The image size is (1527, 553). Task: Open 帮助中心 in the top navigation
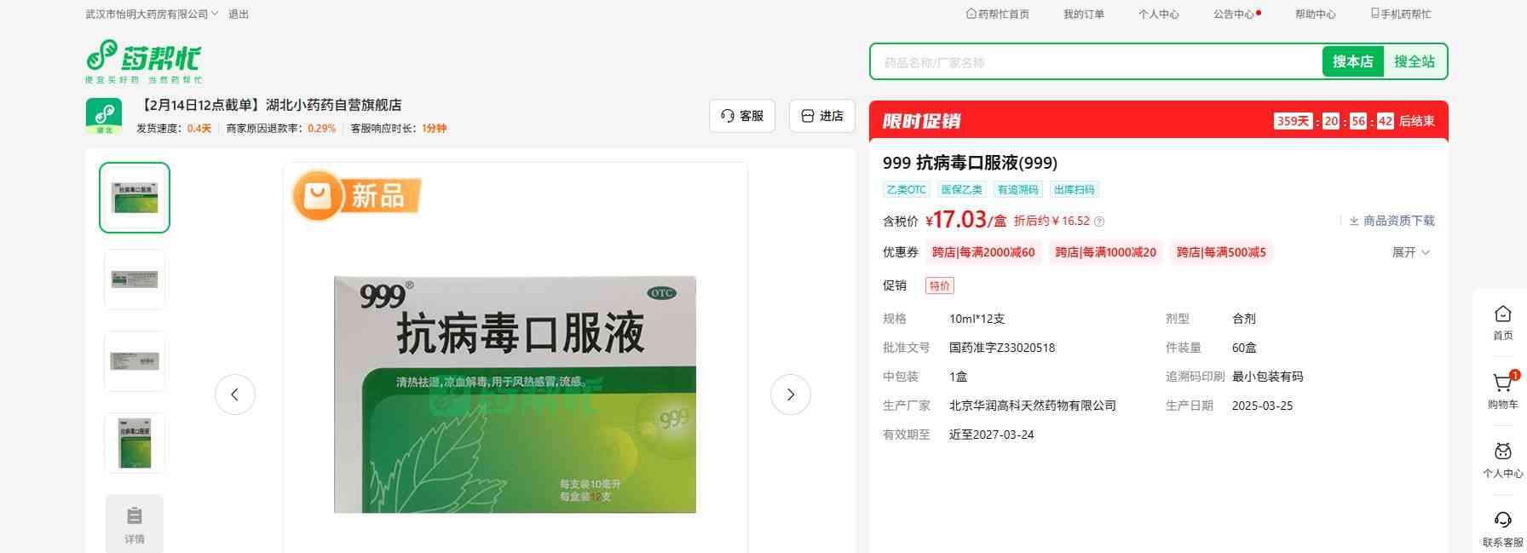(1315, 14)
